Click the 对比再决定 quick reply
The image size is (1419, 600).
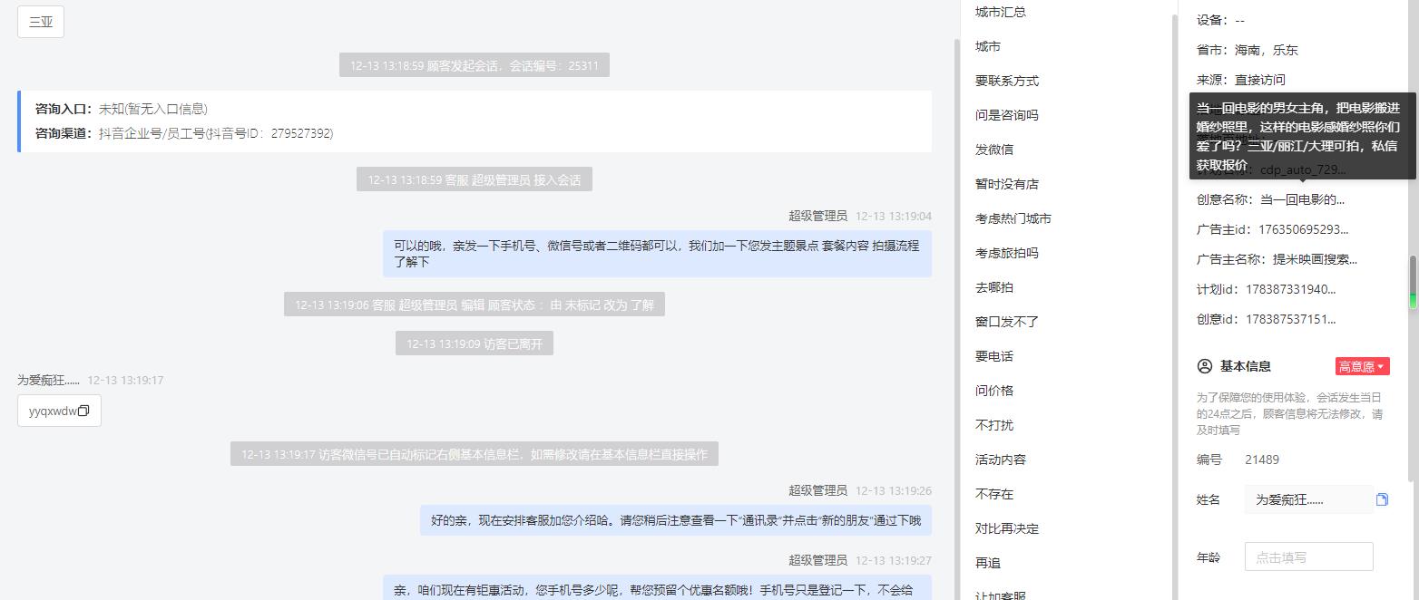[x=1007, y=528]
